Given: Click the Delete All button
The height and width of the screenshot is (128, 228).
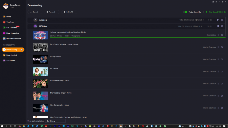Looking at the screenshot, I should (x=68, y=12).
